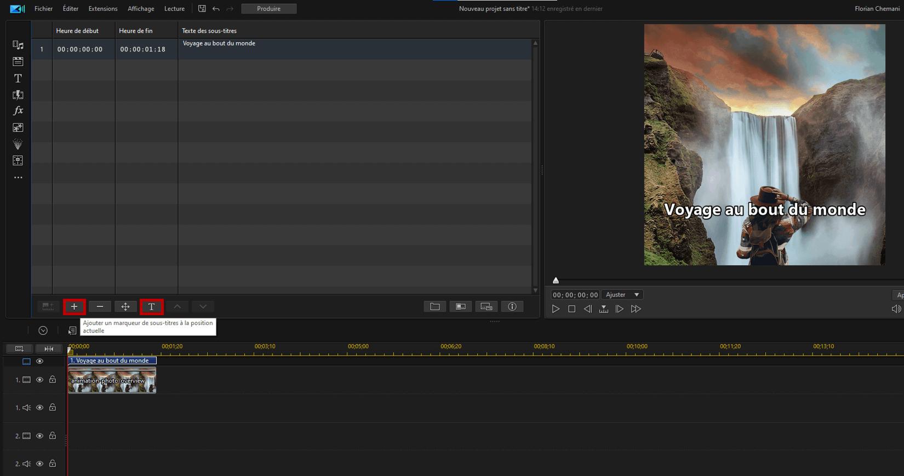Select subtitle clip '1. Voyage au bout du monde' on timeline

[x=112, y=361]
